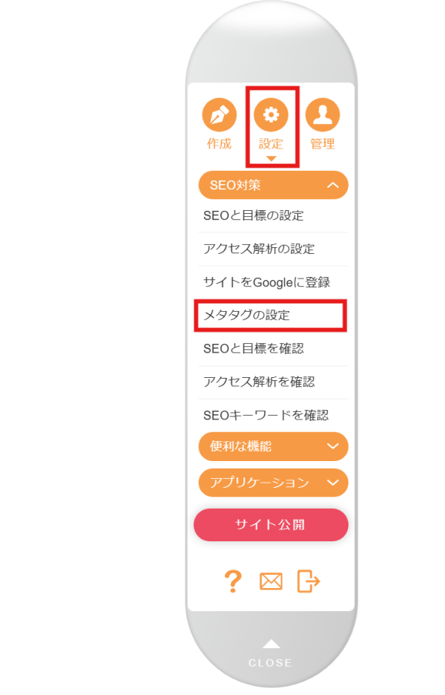Expand the アプリケーション section
445x695 pixels.
(332, 483)
